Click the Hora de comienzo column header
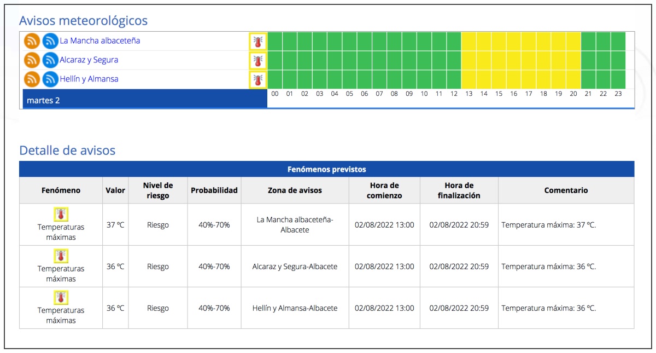The image size is (656, 353). (x=384, y=190)
